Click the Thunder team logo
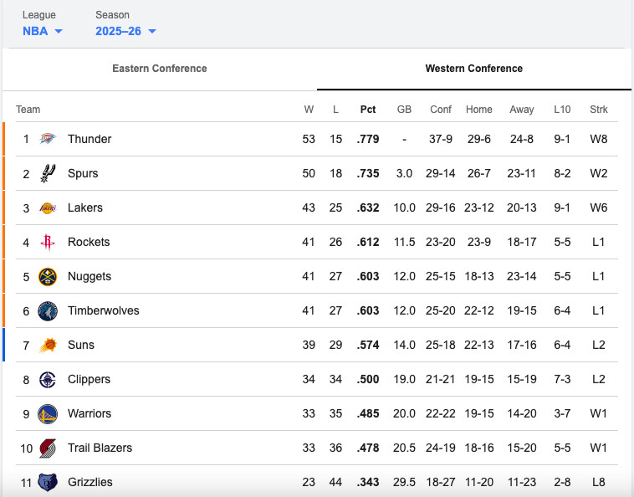 tap(48, 139)
